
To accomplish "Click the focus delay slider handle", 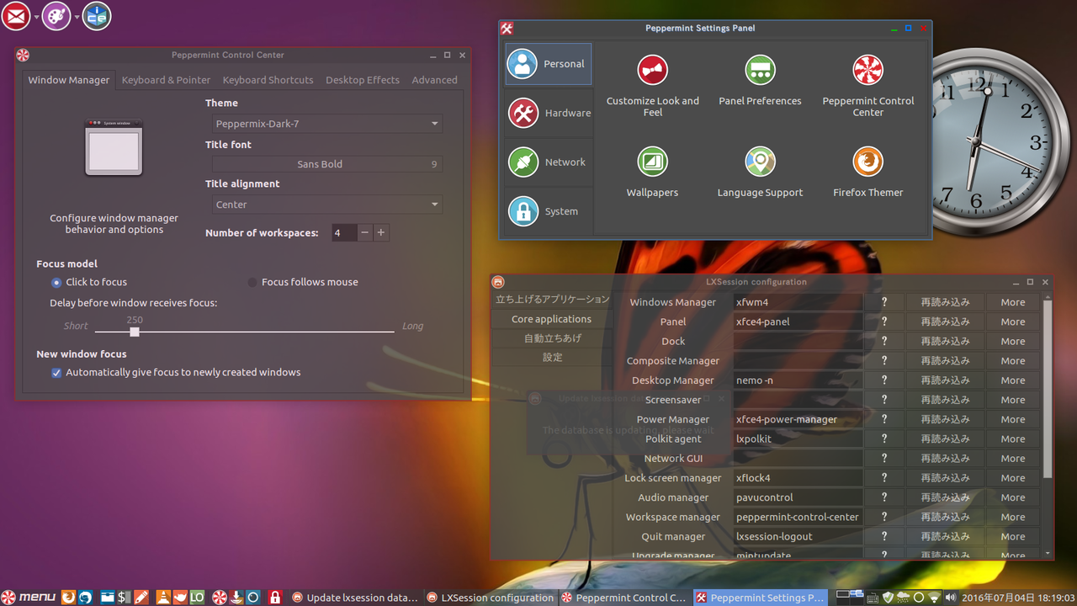I will [x=135, y=332].
